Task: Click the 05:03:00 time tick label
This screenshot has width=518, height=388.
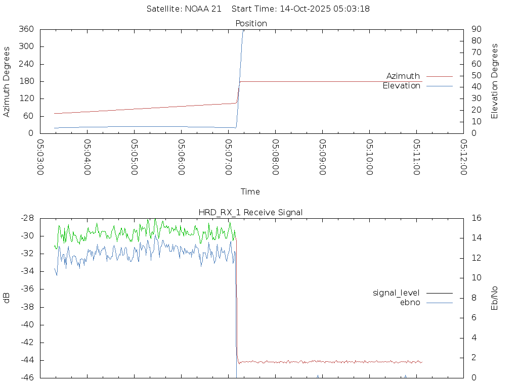Action: [x=40, y=157]
